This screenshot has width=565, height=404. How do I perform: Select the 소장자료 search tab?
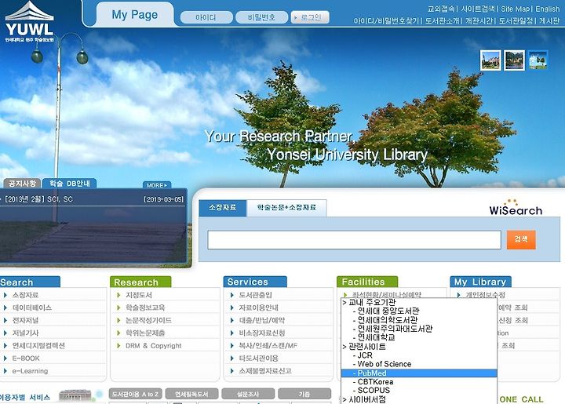click(x=223, y=208)
